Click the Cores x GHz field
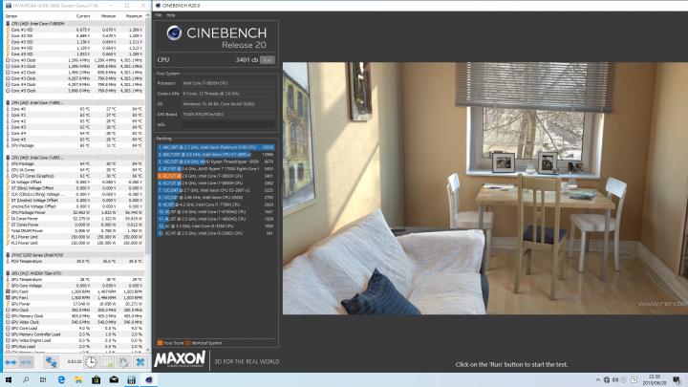Screen dimensions: 688x387 (x=228, y=94)
